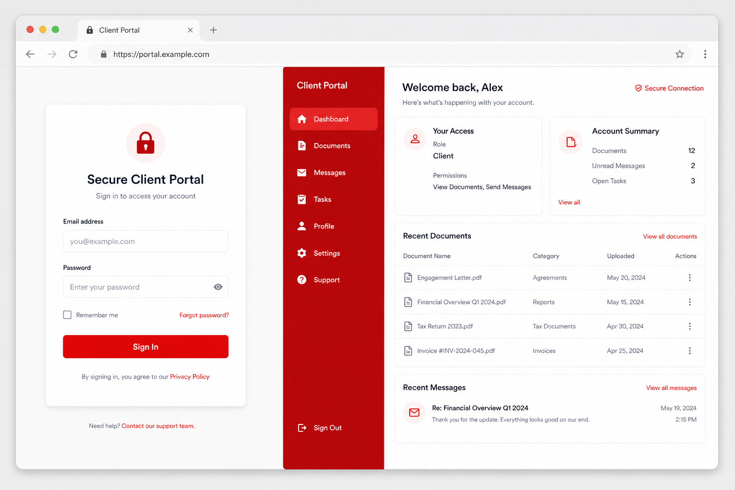Open Profile from the sidebar
The image size is (735, 490).
tap(334, 226)
